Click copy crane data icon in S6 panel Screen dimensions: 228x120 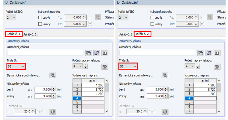88,53
